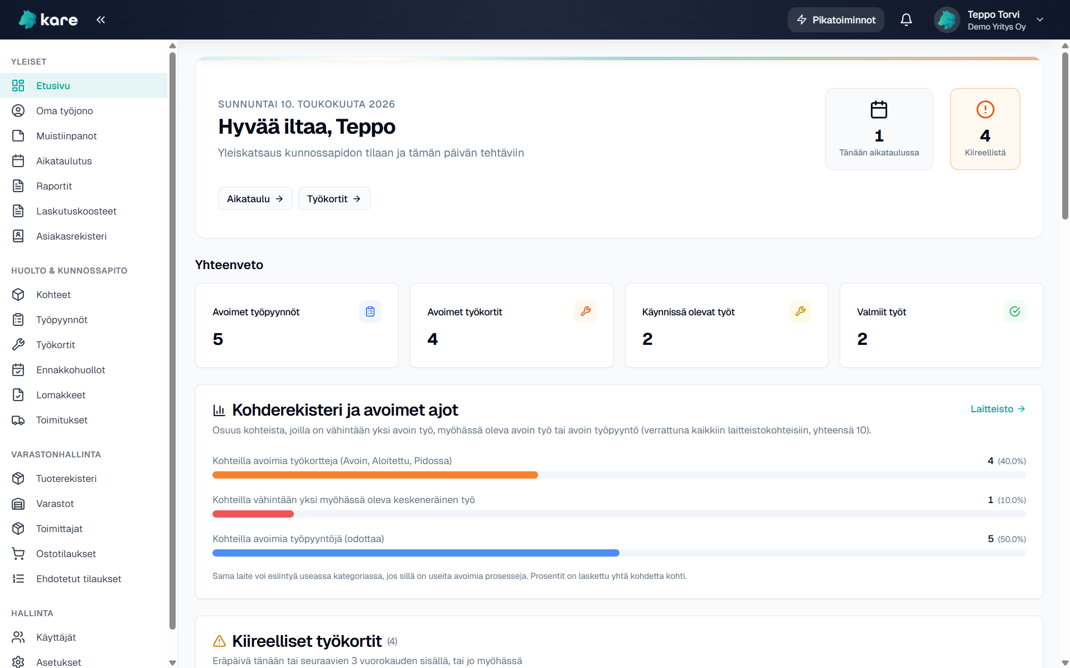Open Ostotilaukset menu item
Viewport: 1070px width, 668px height.
click(x=84, y=553)
